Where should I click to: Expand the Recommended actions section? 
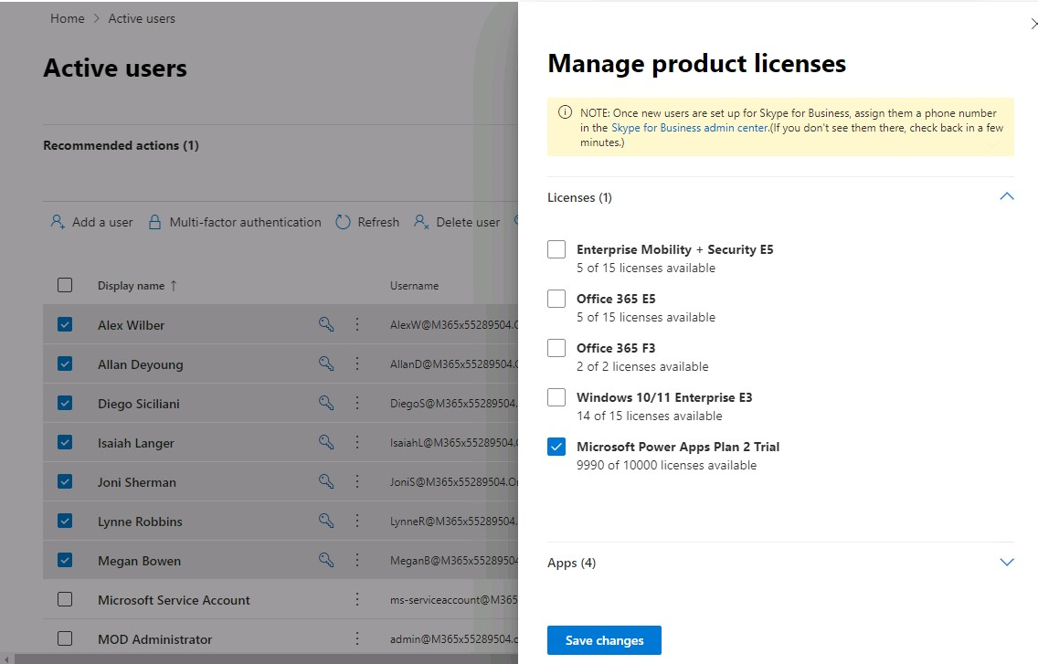pyautogui.click(x=121, y=144)
